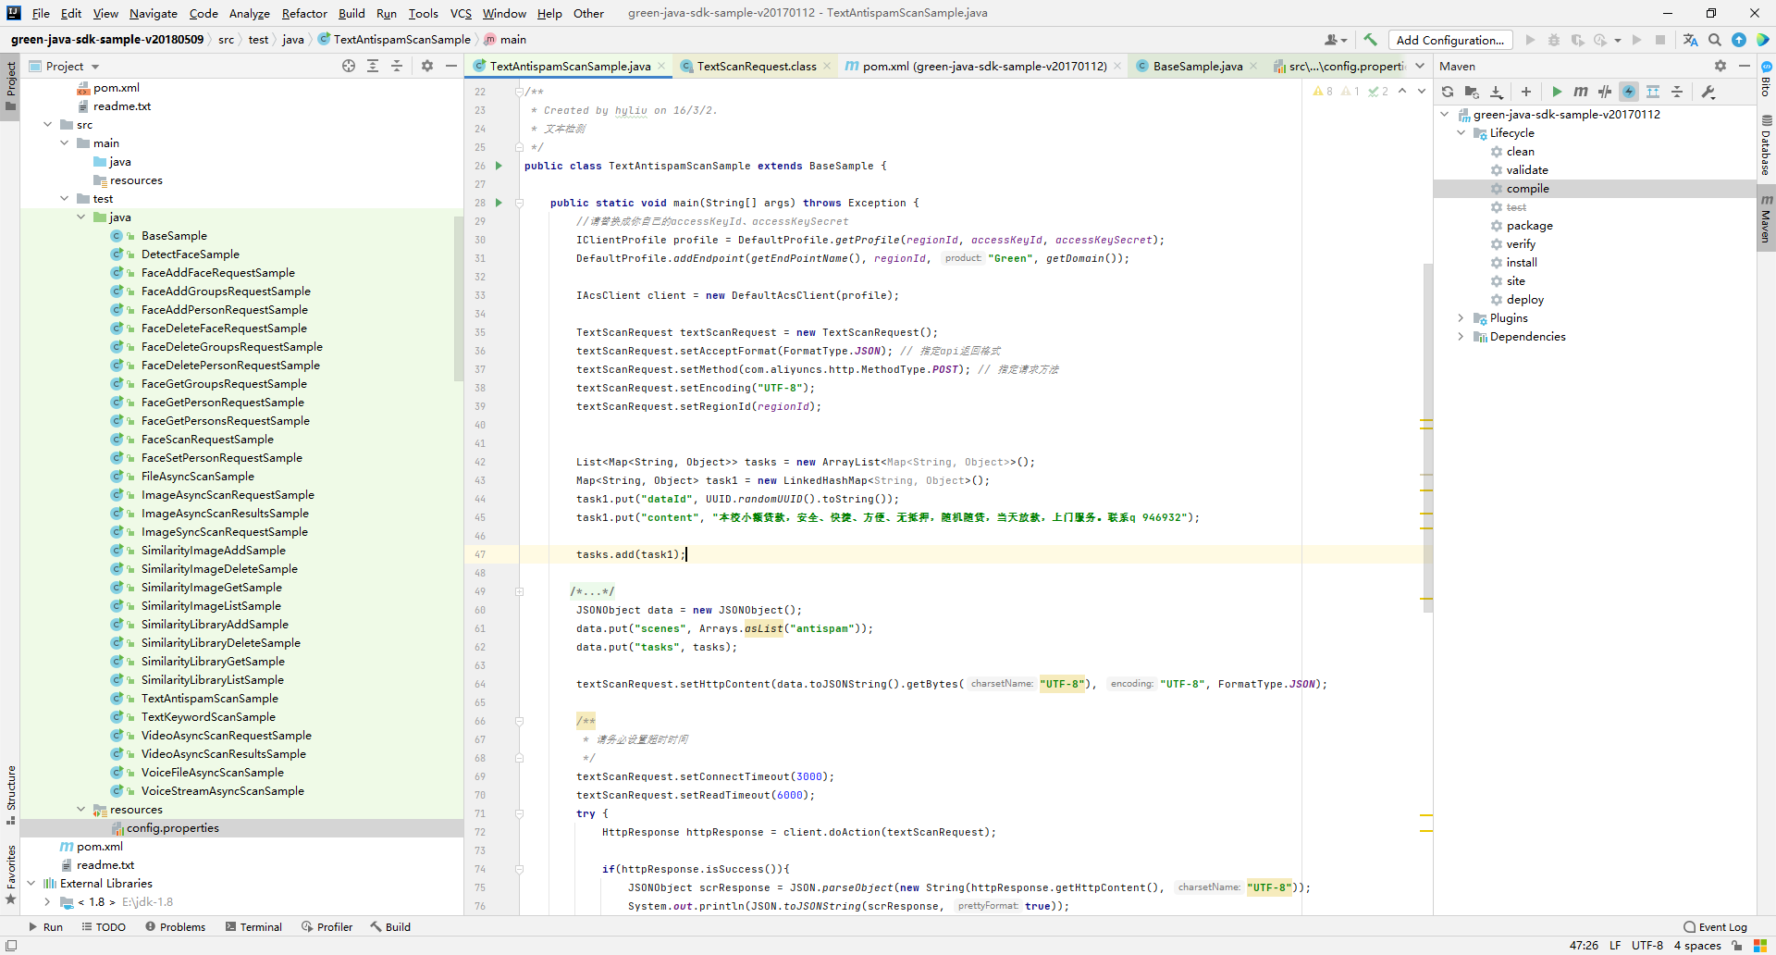The image size is (1776, 955).
Task: Open the Structure side panel
Action: pos(10,794)
